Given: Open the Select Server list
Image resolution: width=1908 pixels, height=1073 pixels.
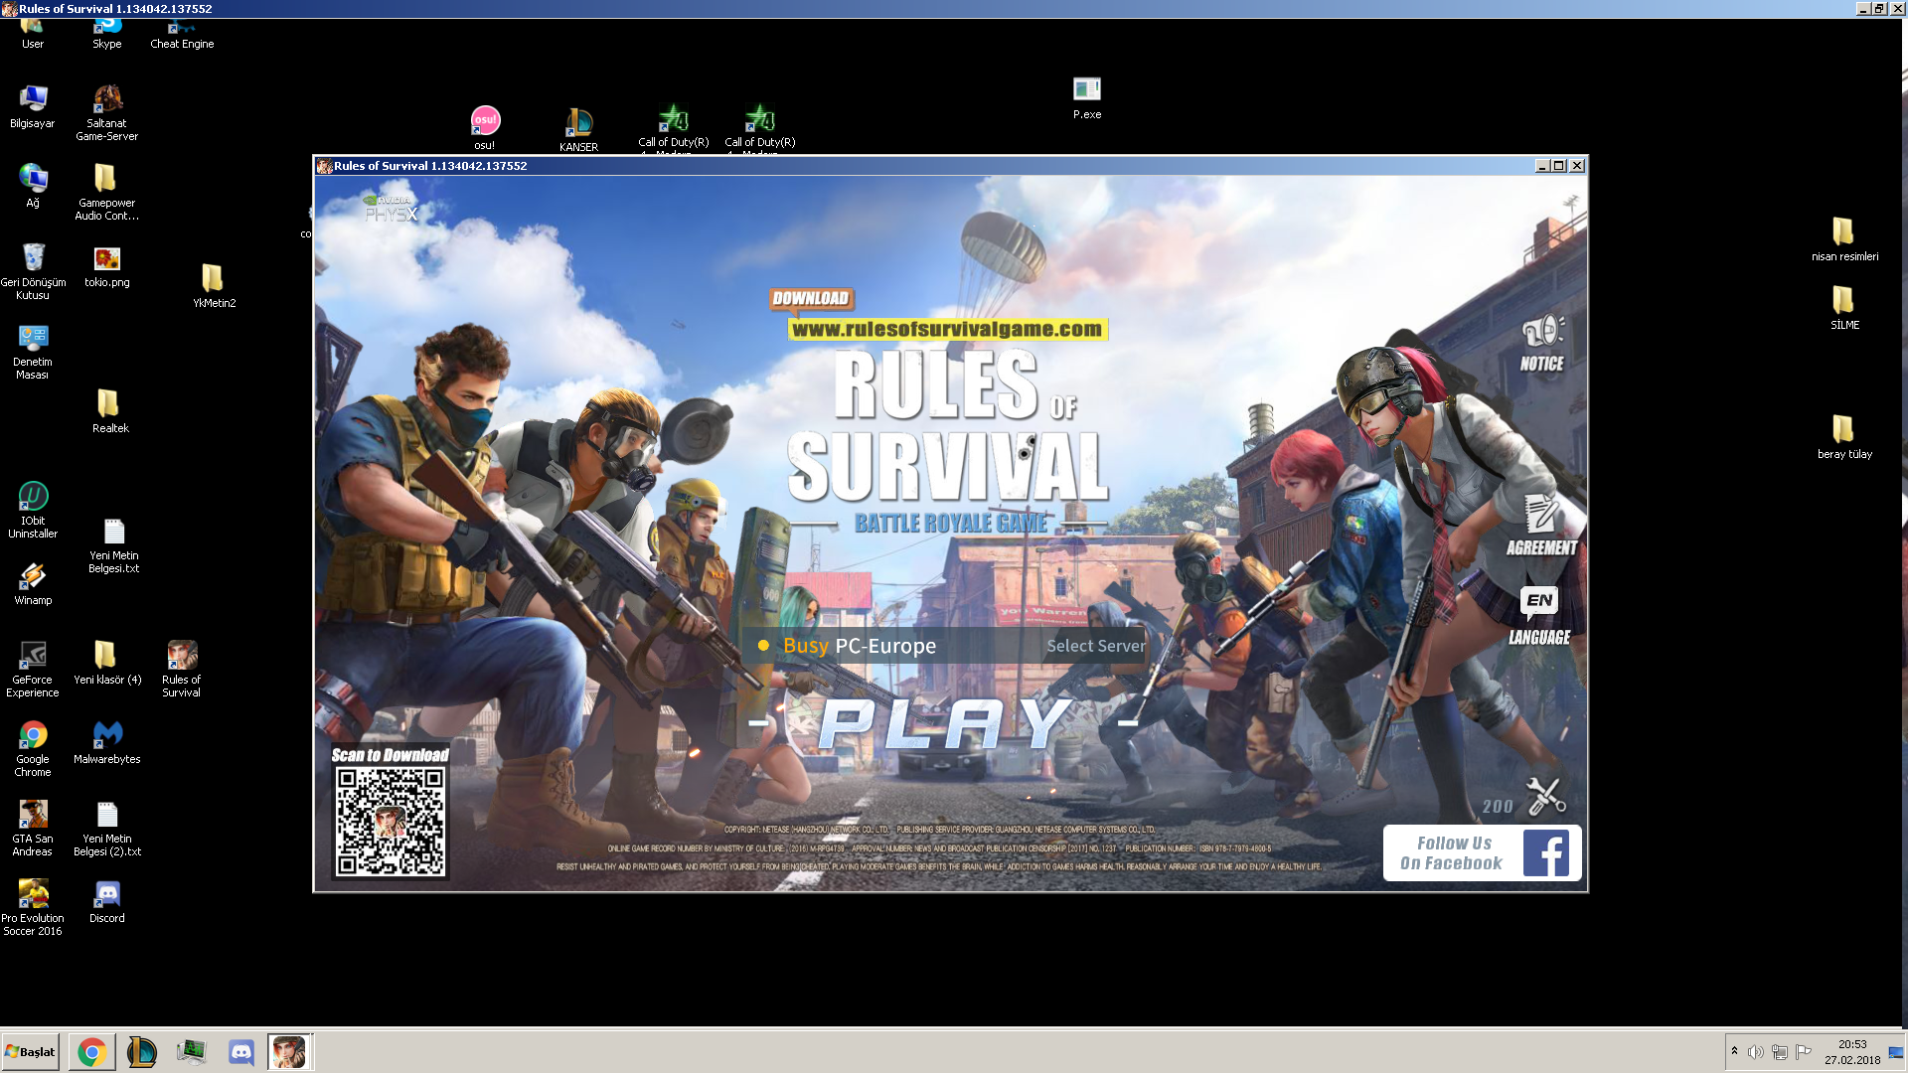Looking at the screenshot, I should click(x=1095, y=646).
